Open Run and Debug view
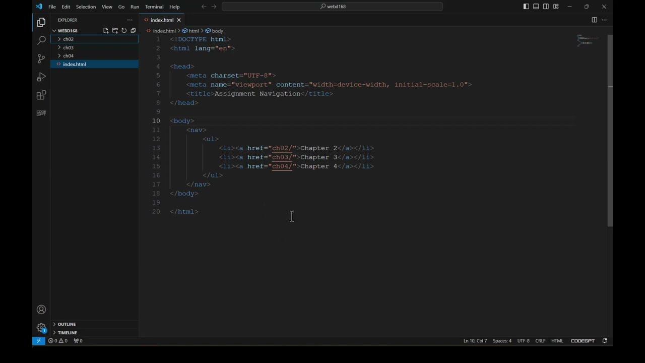Viewport: 645px width, 363px height. pyautogui.click(x=41, y=77)
